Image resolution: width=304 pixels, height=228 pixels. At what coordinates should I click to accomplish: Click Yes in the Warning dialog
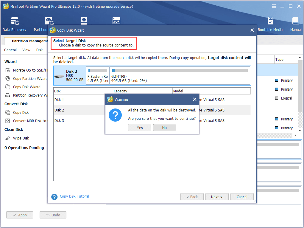coord(140,128)
